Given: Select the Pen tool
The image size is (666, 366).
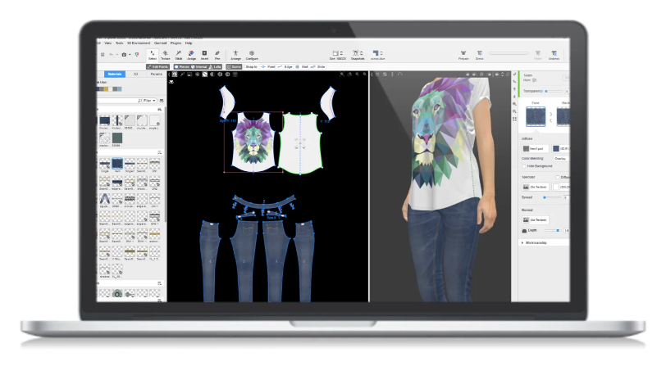Looking at the screenshot, I should coord(217,54).
